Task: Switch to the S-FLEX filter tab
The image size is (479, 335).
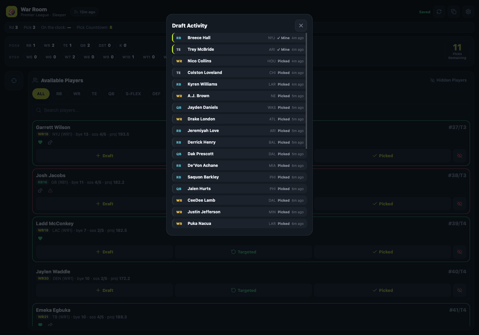Action: tap(133, 94)
